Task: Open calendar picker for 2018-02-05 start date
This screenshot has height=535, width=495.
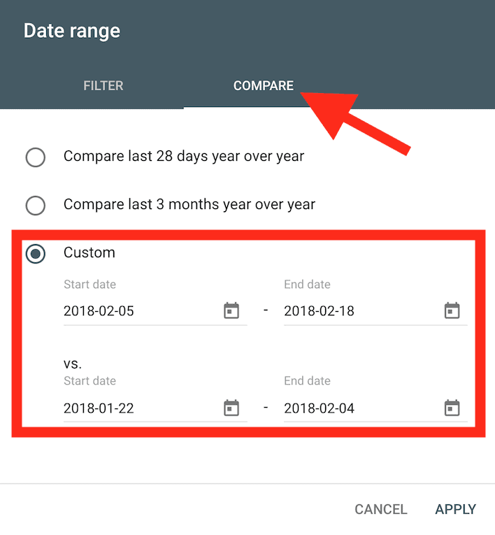Action: (x=231, y=311)
